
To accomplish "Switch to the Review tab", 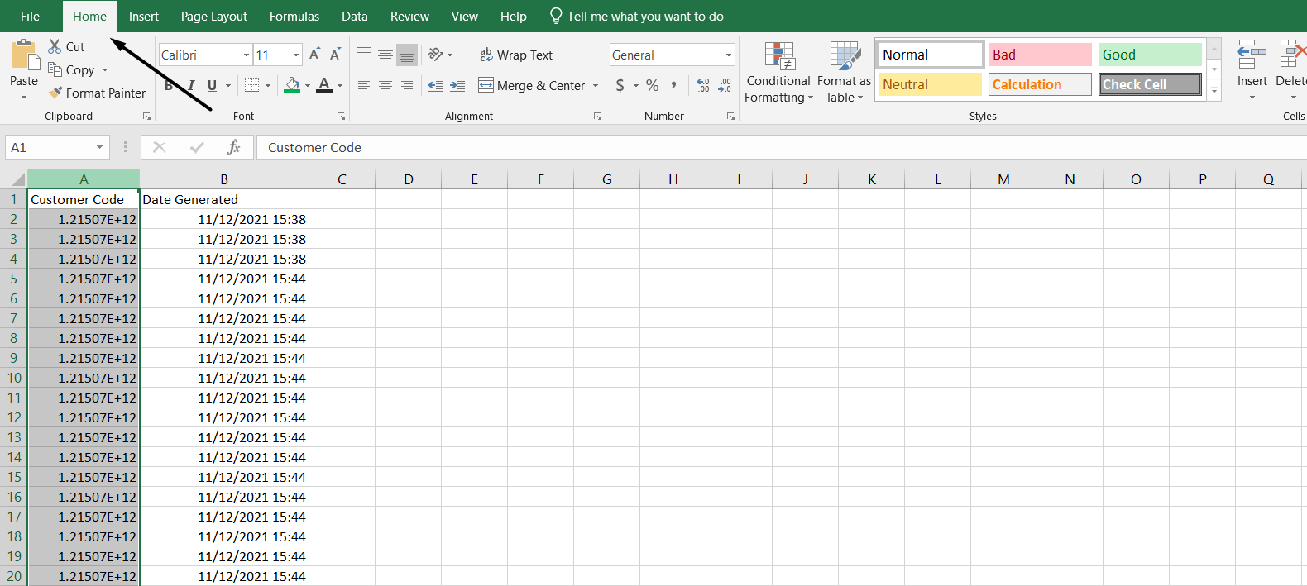I will click(x=409, y=17).
